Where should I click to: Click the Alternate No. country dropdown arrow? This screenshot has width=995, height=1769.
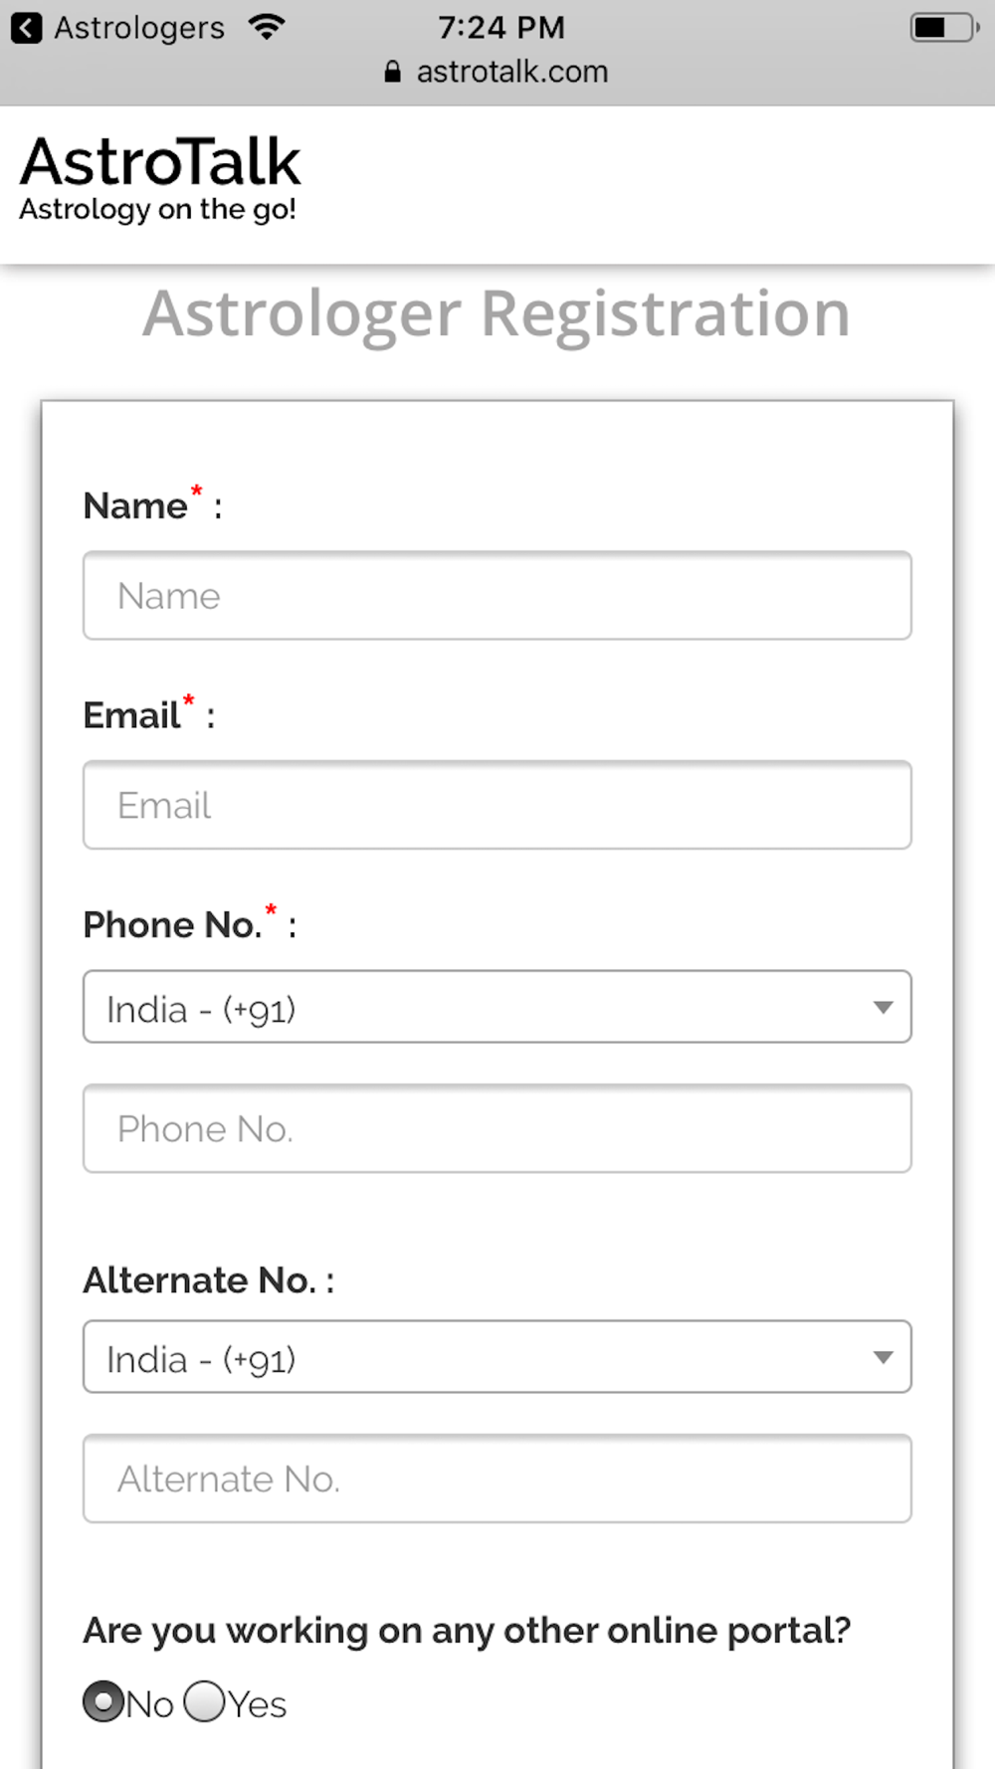tap(883, 1358)
